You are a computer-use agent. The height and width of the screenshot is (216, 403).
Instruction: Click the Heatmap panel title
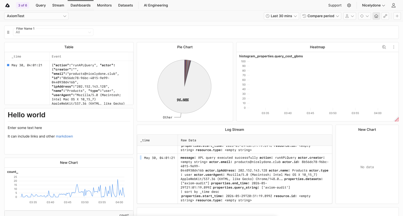(x=317, y=47)
